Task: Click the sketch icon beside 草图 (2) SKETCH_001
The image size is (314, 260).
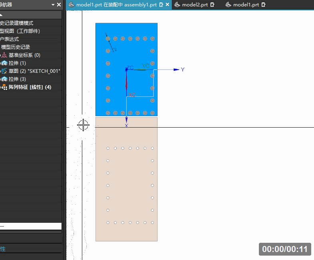Action: (x=4, y=71)
